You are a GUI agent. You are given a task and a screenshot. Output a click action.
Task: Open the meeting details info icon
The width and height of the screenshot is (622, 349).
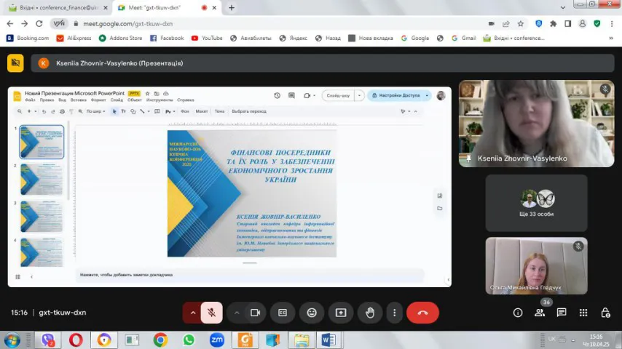click(x=518, y=313)
